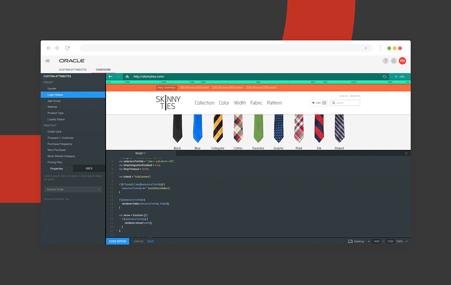
Task: Click the left ruler ellipsis icon
Action: (x=109, y=82)
